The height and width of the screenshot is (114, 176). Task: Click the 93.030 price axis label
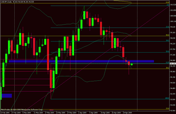[x=173, y=105]
